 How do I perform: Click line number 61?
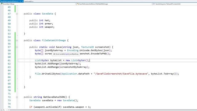pyautogui.click(x=9, y=60)
